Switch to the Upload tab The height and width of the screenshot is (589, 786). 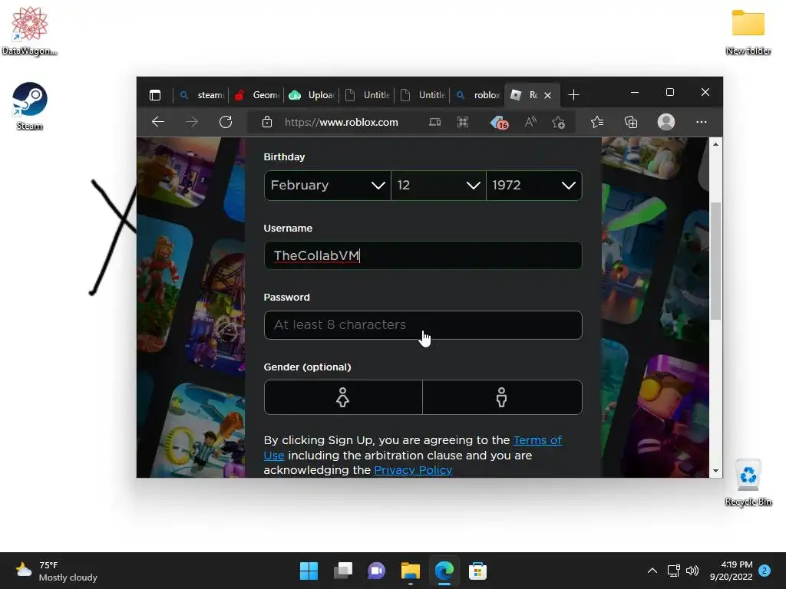(312, 94)
